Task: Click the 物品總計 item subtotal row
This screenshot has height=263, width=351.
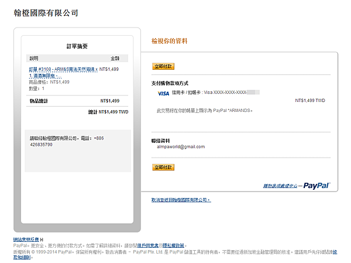Action: pyautogui.click(x=77, y=101)
